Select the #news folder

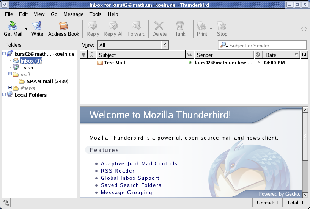(x=28, y=88)
